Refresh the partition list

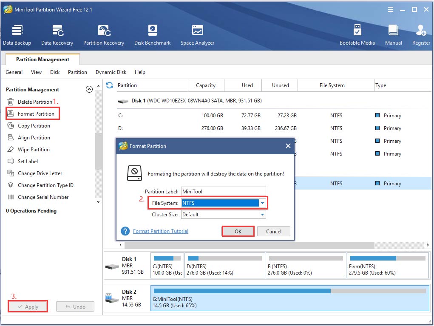tap(110, 85)
